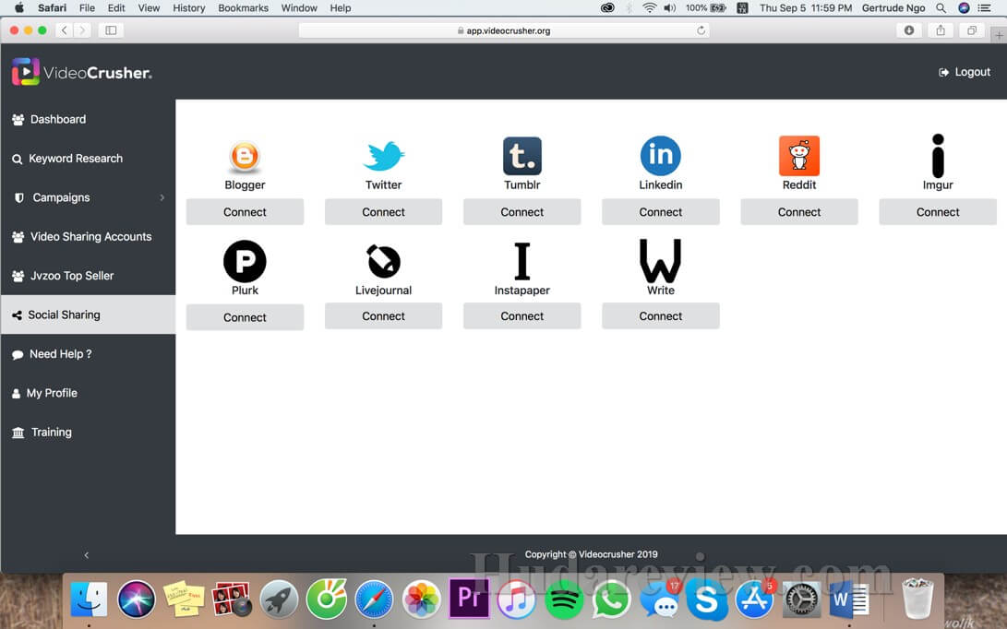Open the Training section
Screen dimensions: 1007x629
point(88,432)
